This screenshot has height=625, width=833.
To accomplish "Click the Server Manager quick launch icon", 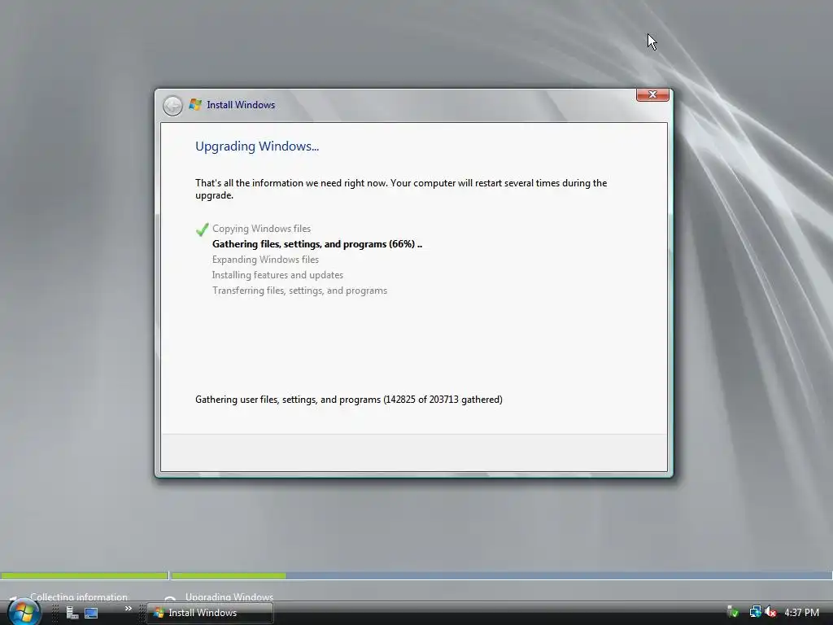I will (x=72, y=613).
